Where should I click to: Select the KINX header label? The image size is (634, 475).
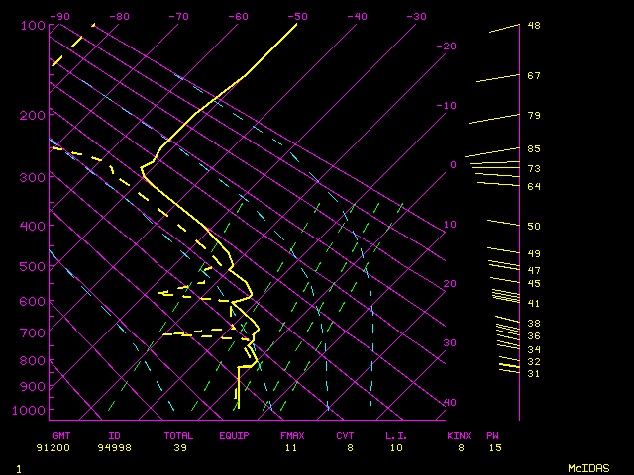(x=458, y=435)
